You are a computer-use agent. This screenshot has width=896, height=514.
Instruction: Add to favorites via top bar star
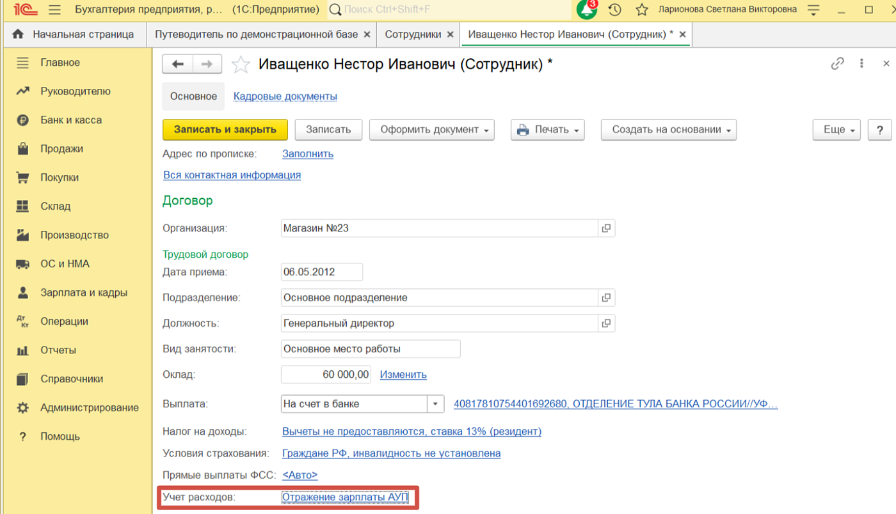point(642,10)
